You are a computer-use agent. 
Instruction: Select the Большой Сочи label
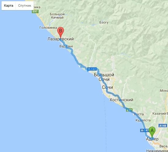pos(104,77)
